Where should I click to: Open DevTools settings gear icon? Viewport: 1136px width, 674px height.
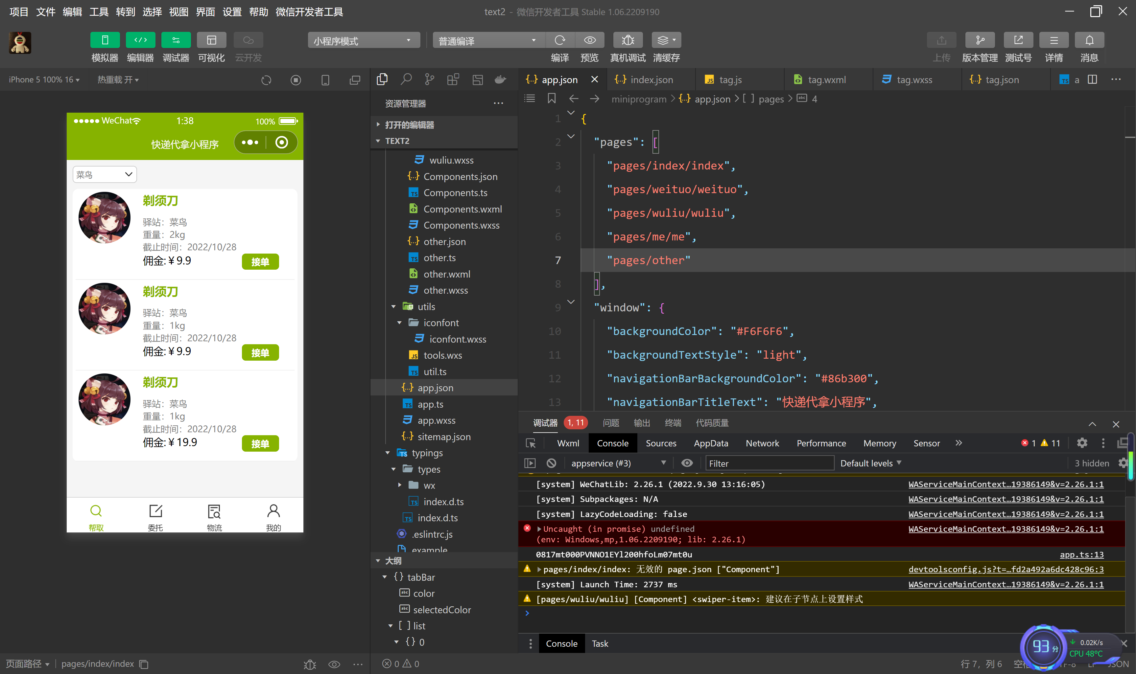(1082, 443)
